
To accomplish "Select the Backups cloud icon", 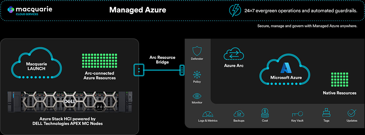I will pyautogui.click(x=239, y=114).
